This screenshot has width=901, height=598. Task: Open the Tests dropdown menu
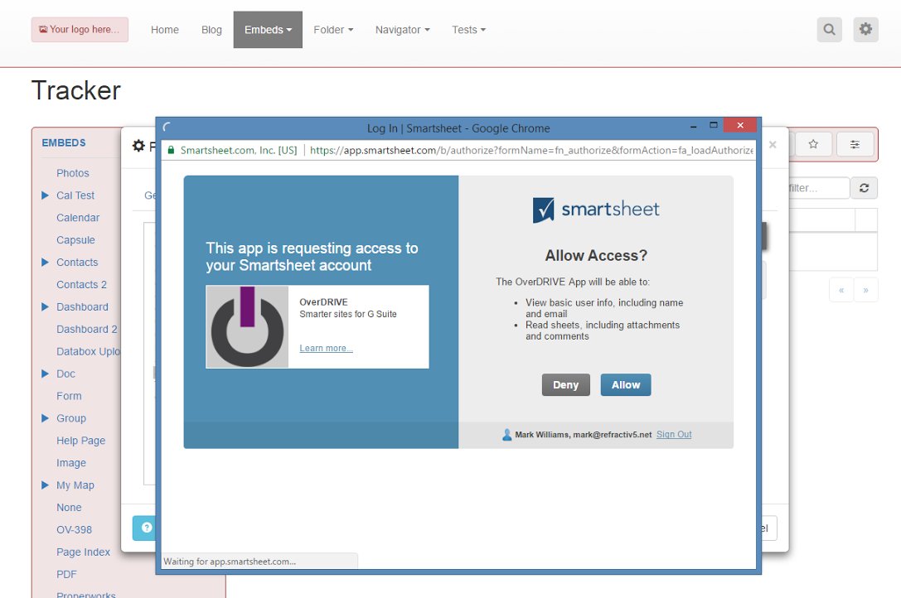coord(468,30)
